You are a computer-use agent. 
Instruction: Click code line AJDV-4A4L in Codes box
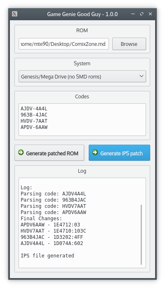coord(34,109)
